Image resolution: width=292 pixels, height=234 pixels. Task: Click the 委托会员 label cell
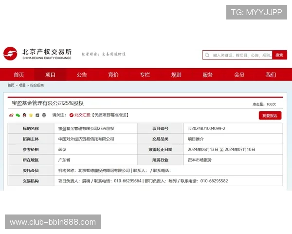pos(31,170)
